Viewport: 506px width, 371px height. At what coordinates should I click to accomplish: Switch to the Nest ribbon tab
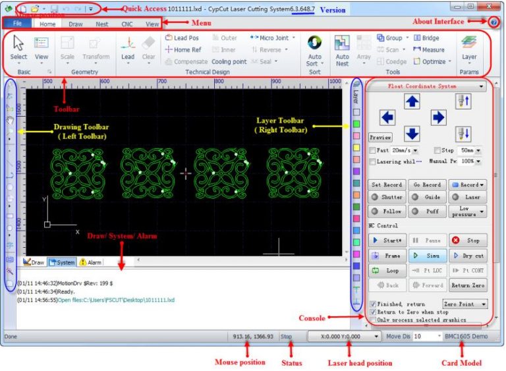tap(102, 23)
